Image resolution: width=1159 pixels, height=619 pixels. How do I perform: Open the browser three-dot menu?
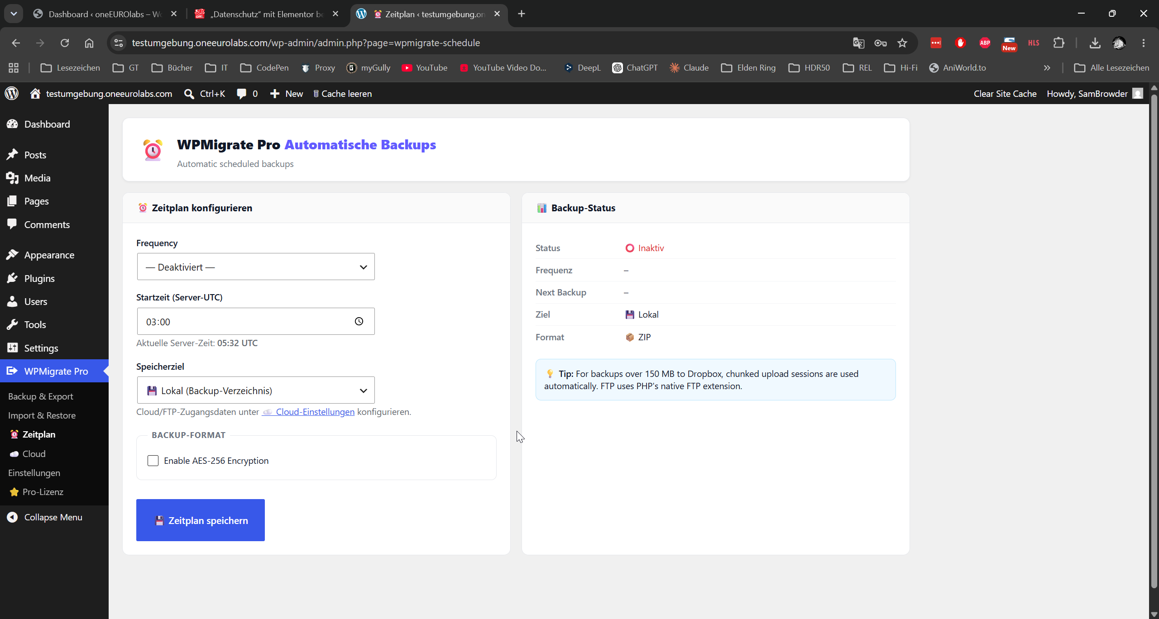point(1144,43)
